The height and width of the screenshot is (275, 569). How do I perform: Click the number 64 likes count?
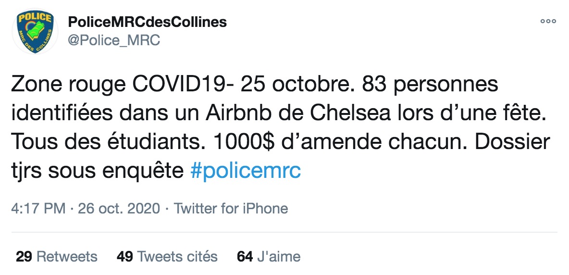pyautogui.click(x=245, y=257)
